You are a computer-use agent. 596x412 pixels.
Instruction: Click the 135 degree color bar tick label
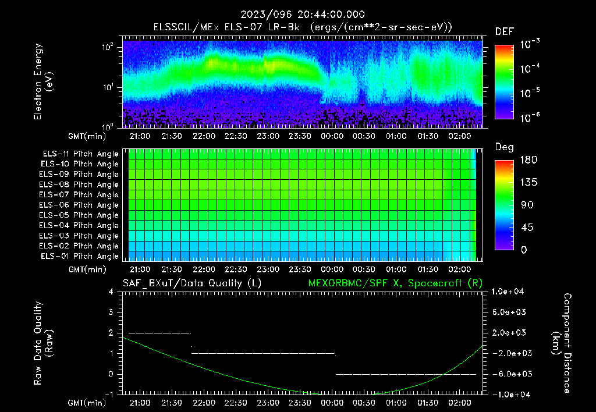point(529,183)
